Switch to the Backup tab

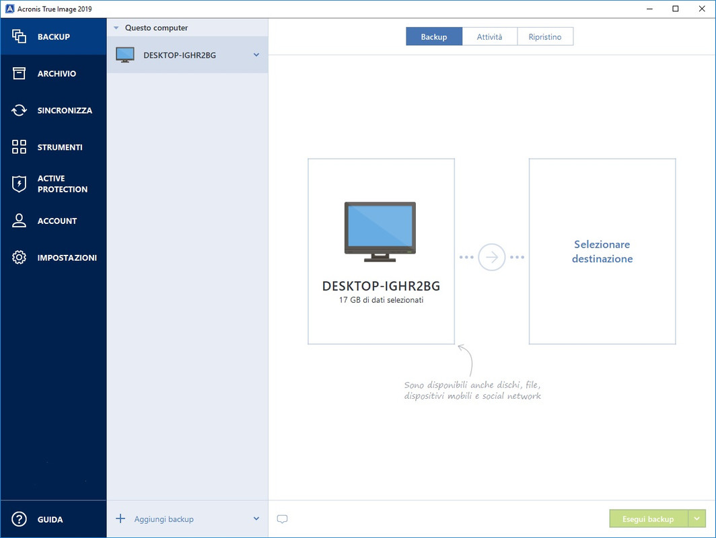tap(434, 36)
